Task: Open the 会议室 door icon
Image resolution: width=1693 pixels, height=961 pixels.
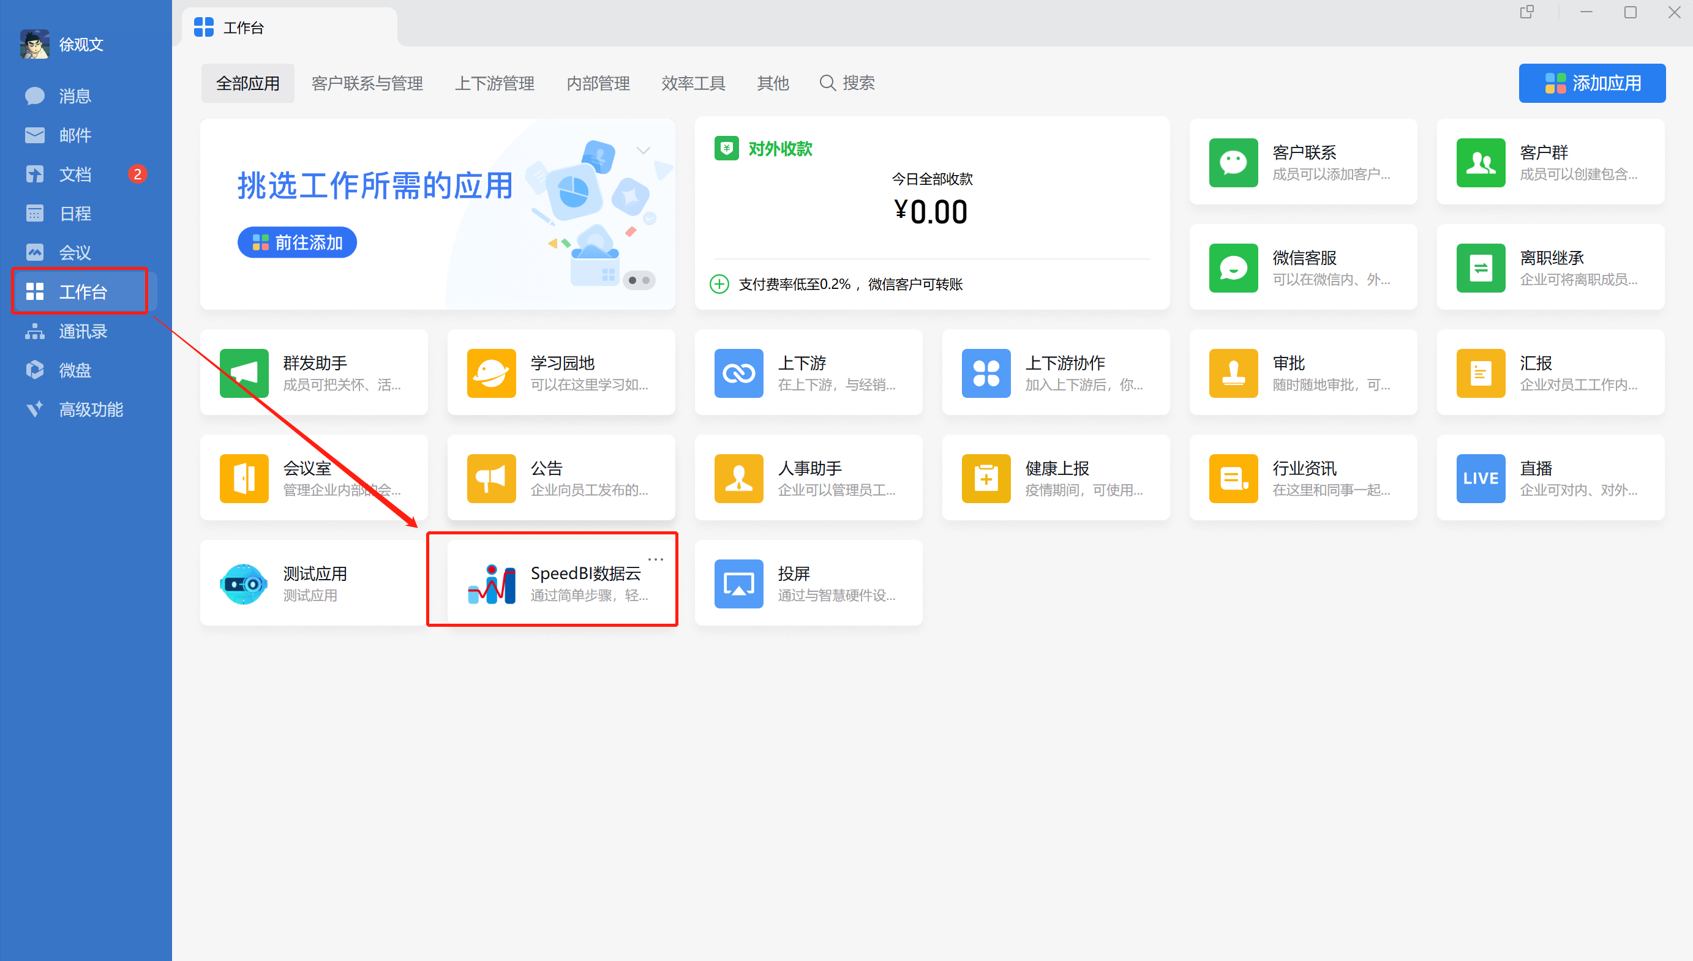Action: (x=244, y=479)
